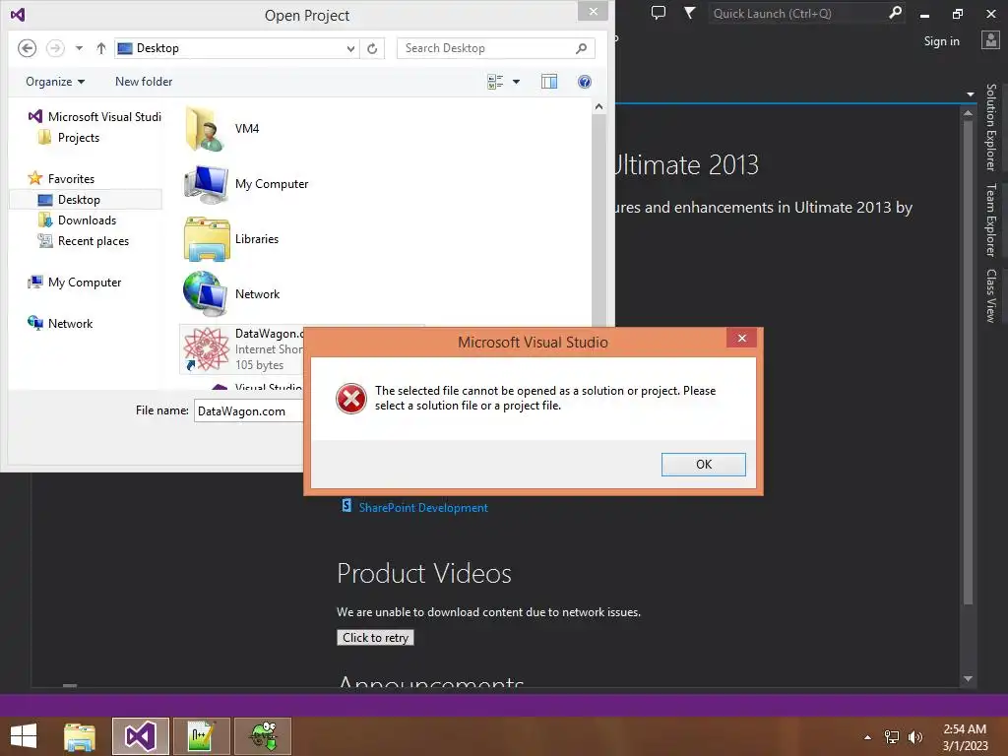Open the Visual Studio feedback icon
1008x756 pixels.
(659, 13)
